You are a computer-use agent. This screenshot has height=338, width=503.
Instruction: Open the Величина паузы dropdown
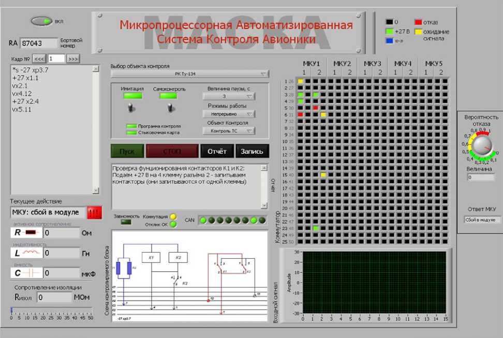[x=229, y=96]
